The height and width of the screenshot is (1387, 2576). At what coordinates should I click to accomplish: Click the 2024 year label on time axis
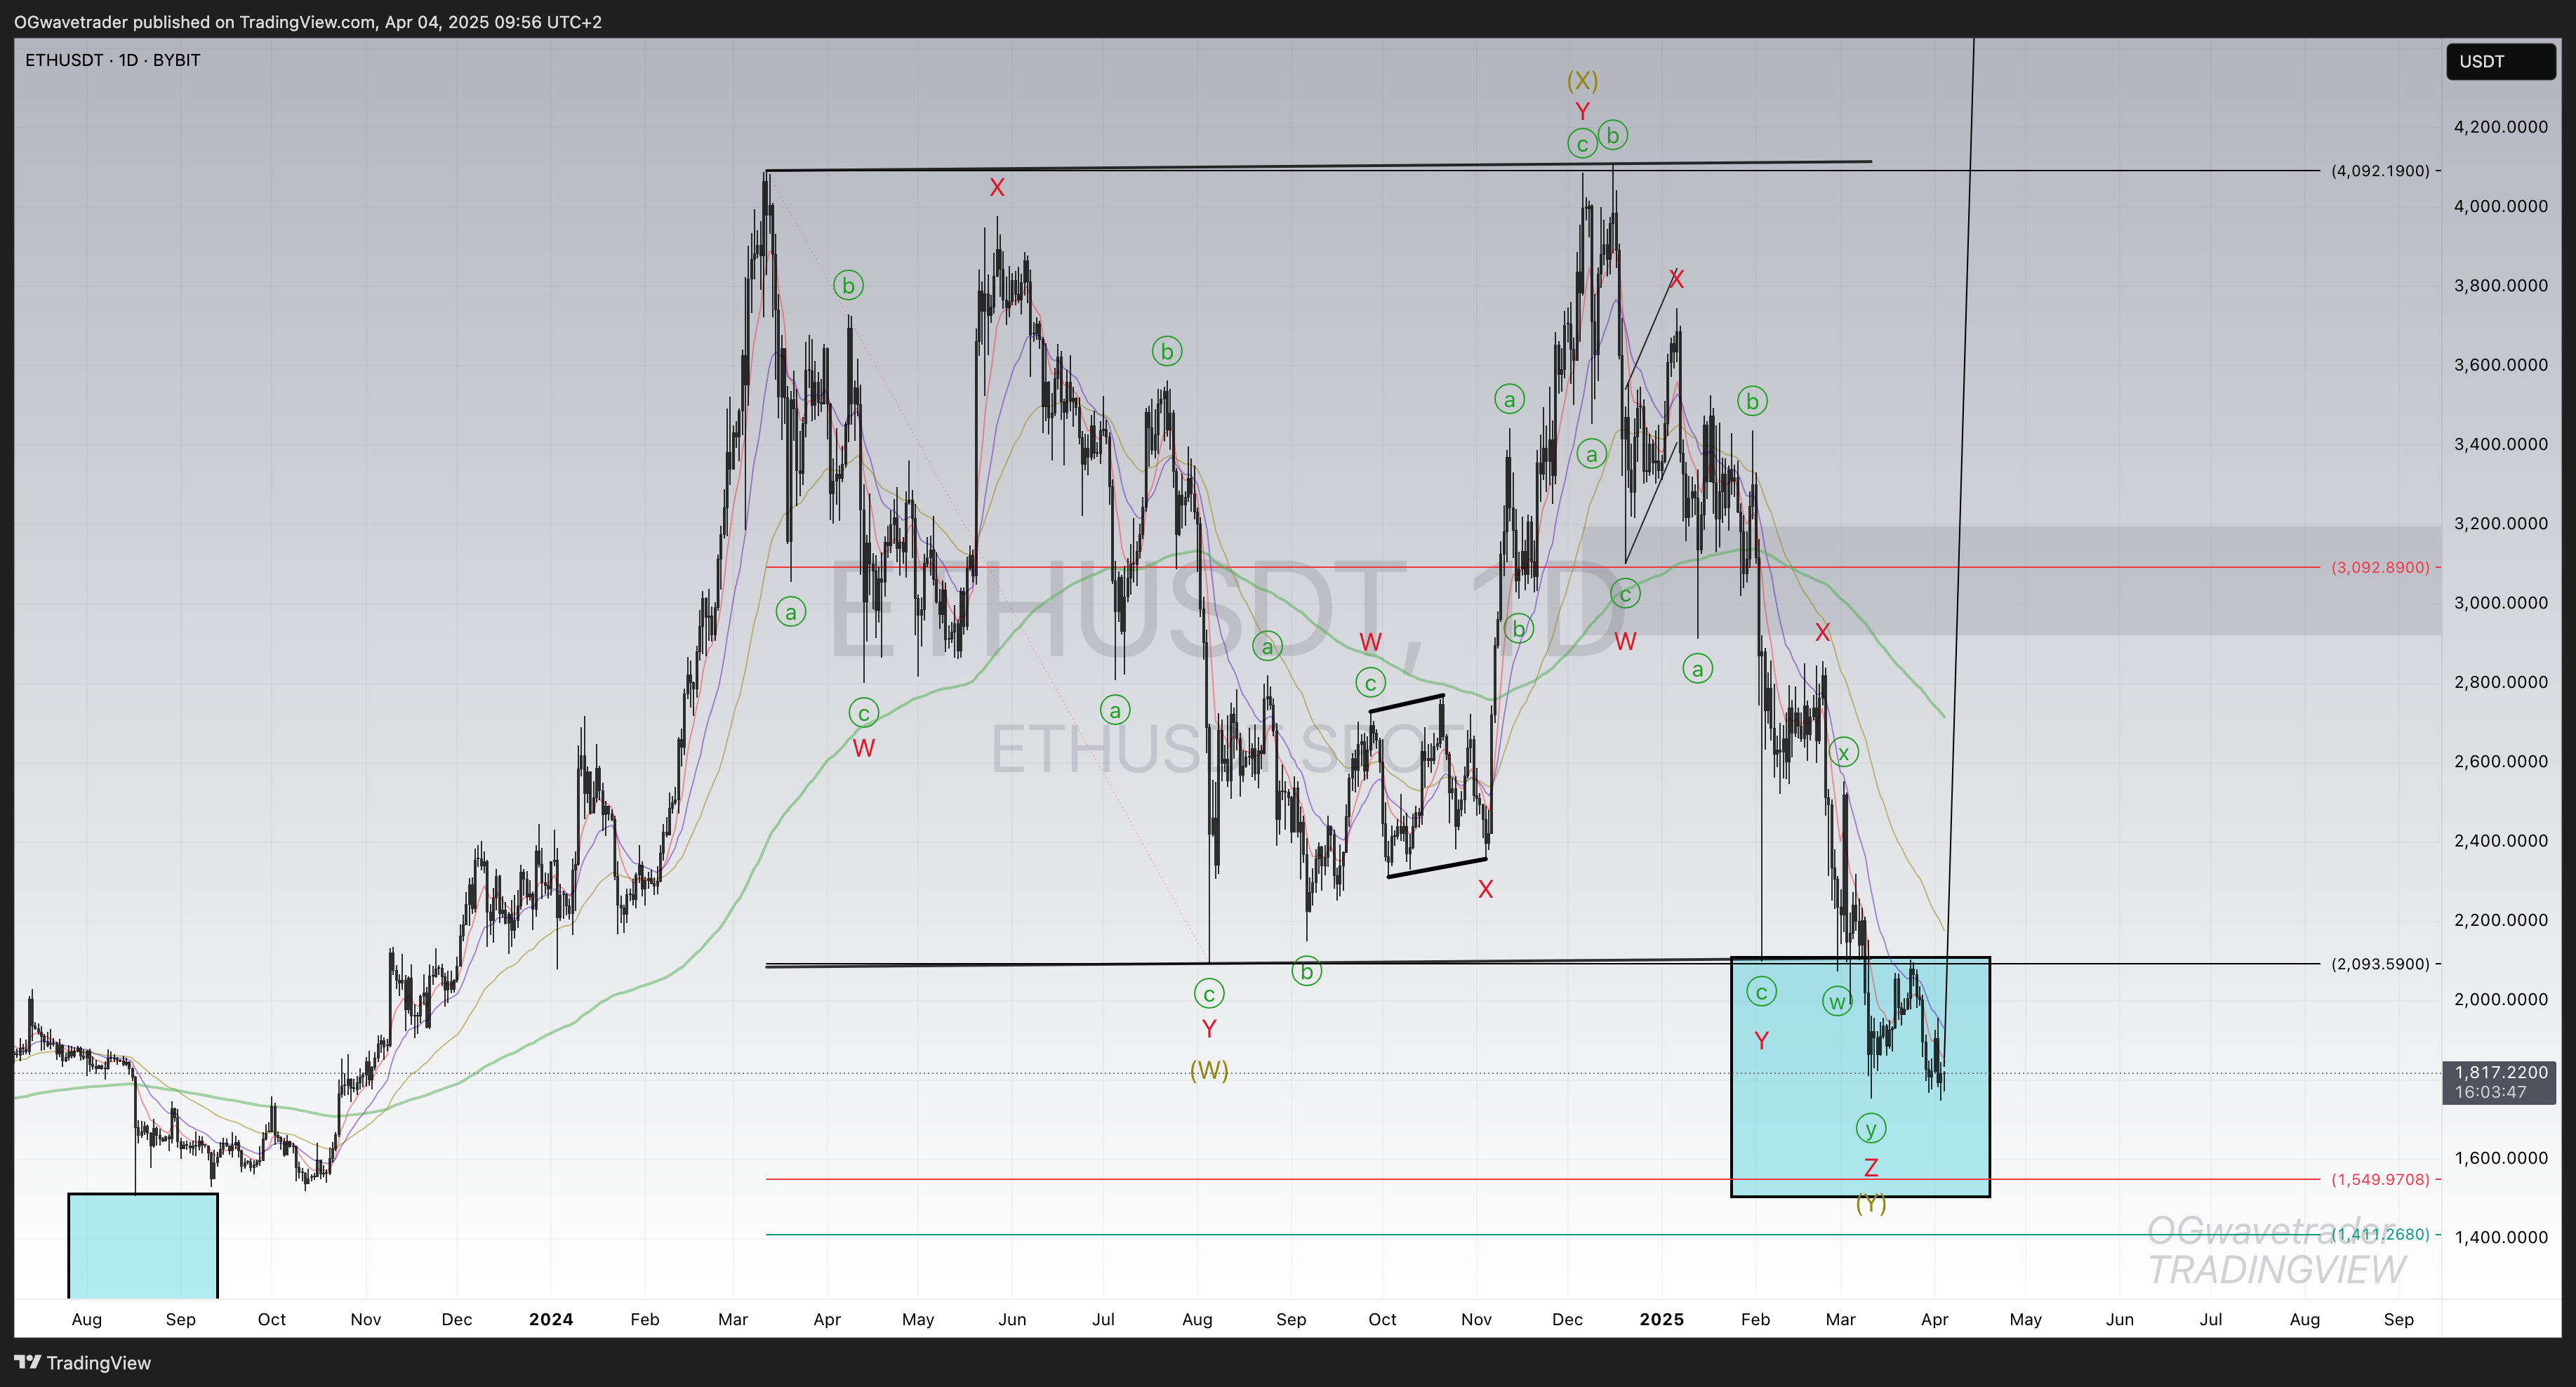click(x=551, y=1319)
